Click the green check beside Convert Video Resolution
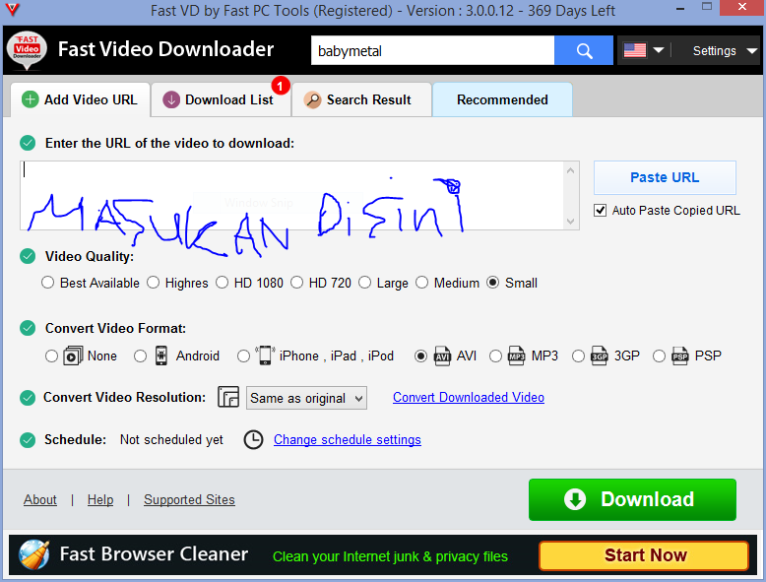The image size is (766, 582). [x=28, y=398]
